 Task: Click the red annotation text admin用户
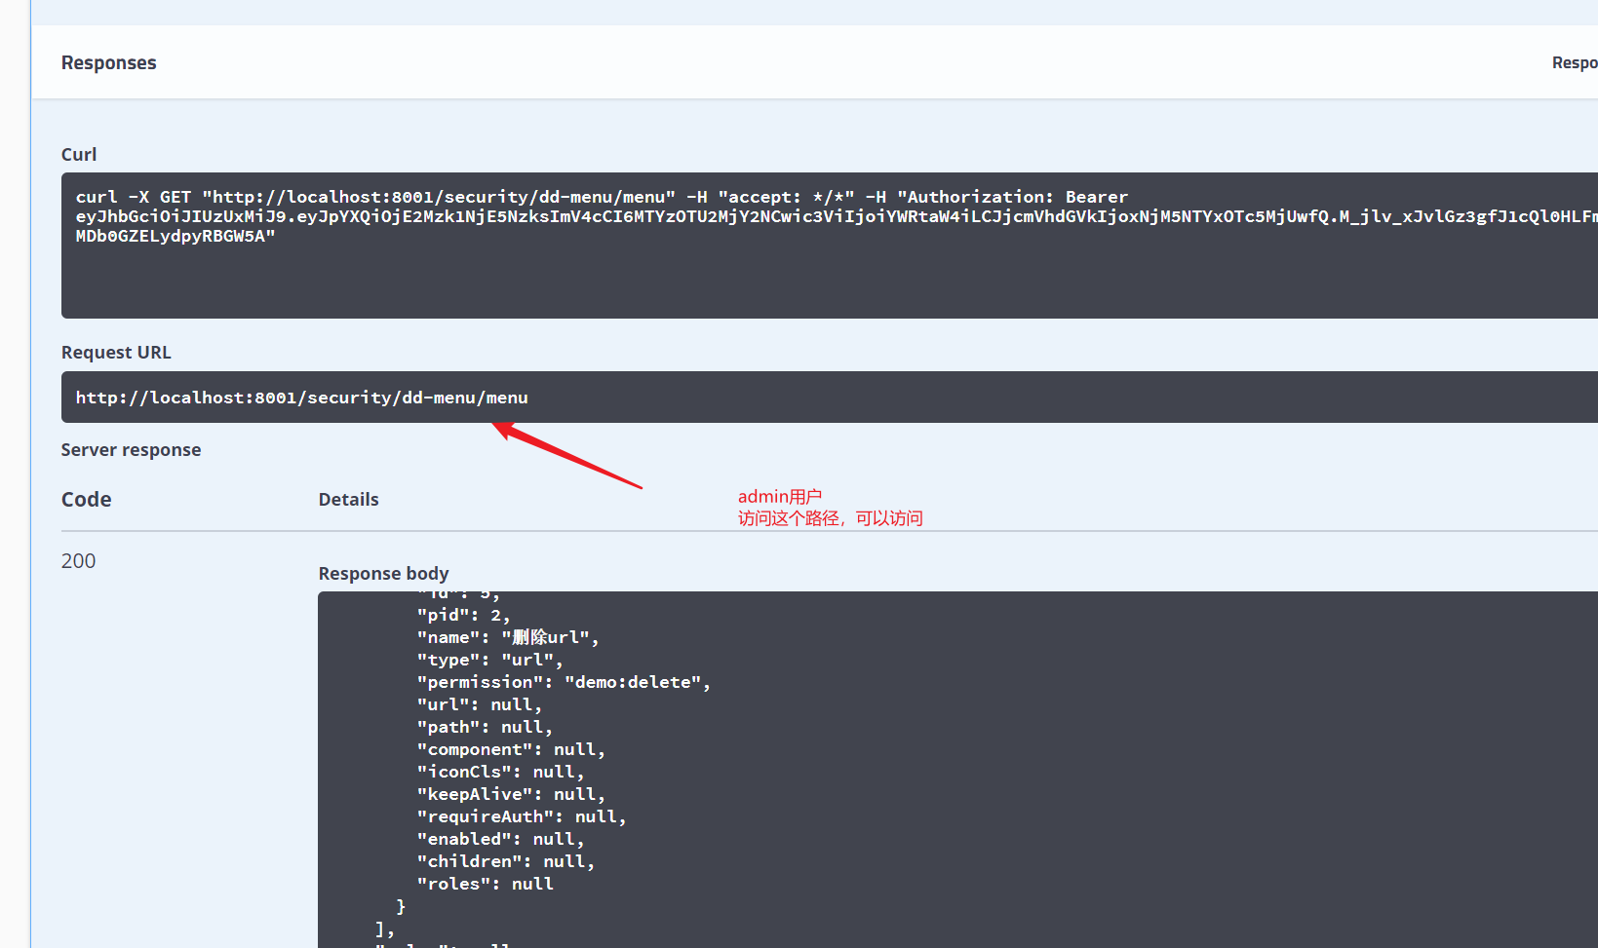click(780, 496)
